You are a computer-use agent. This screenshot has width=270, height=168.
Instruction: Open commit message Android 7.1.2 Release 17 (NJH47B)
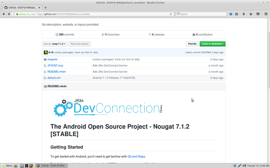114,78
